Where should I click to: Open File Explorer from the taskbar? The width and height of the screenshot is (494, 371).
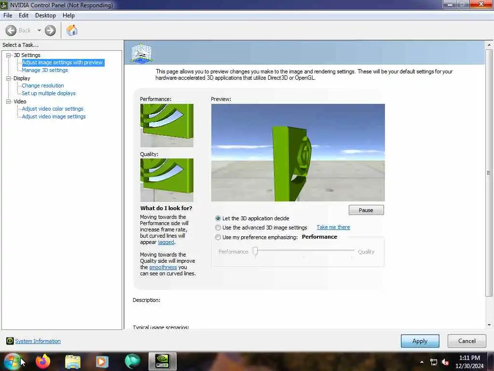pos(73,362)
